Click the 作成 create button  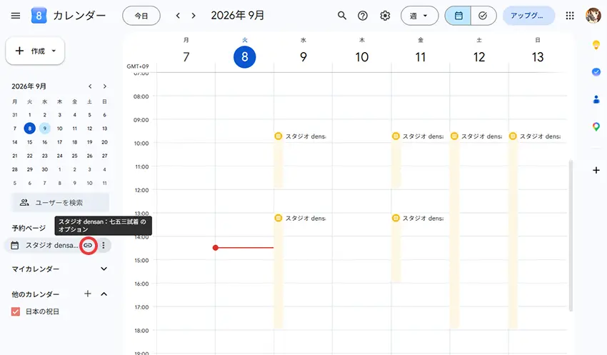coord(35,51)
